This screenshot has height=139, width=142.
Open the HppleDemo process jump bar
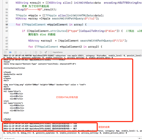pyautogui.click(x=56, y=52)
